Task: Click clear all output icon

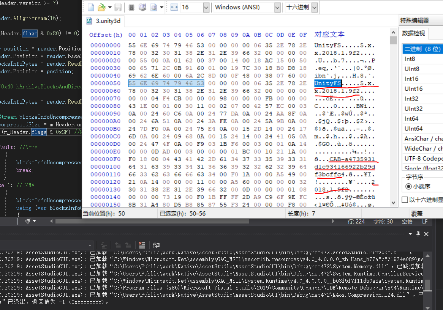Action: pos(142,245)
